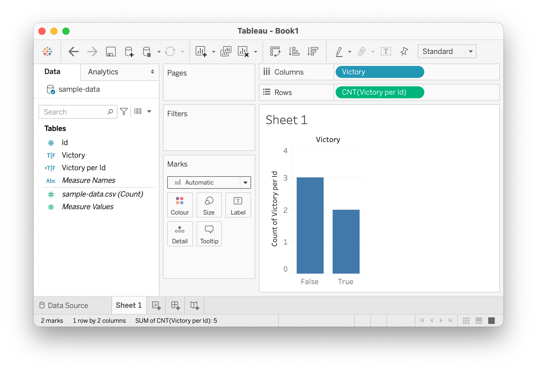Viewport: 537px width, 371px height.
Task: Sort the data descending
Action: click(x=313, y=52)
